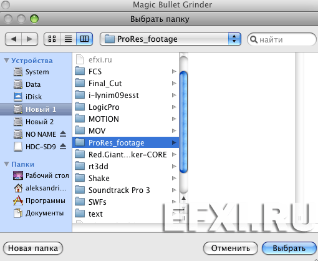The width and height of the screenshot is (318, 261).
Task: Expand Final_Cut folder via its arrow
Action: click(174, 84)
